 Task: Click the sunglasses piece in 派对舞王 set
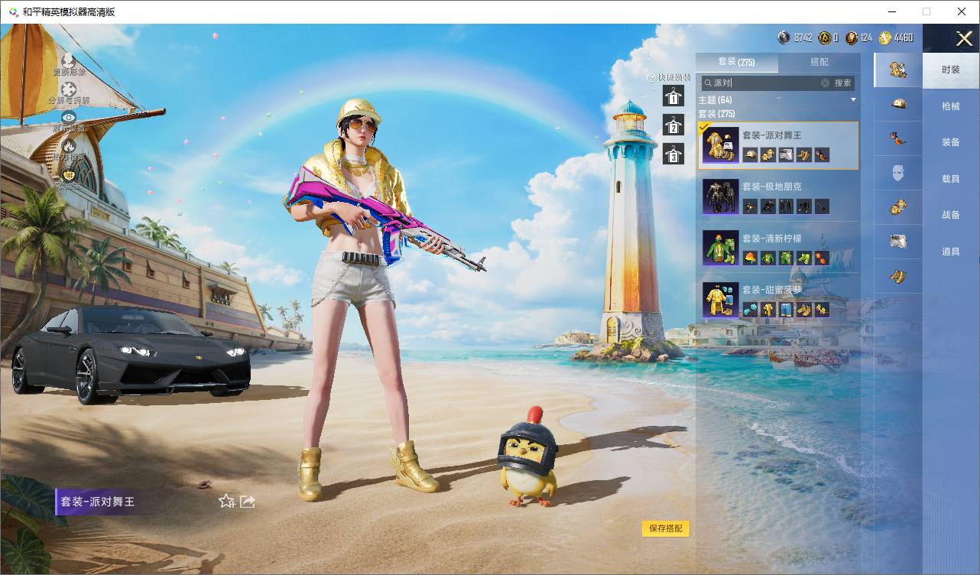[822, 155]
